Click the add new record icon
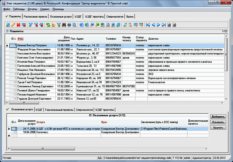Screen dimensions: 233x162 point(8,25)
